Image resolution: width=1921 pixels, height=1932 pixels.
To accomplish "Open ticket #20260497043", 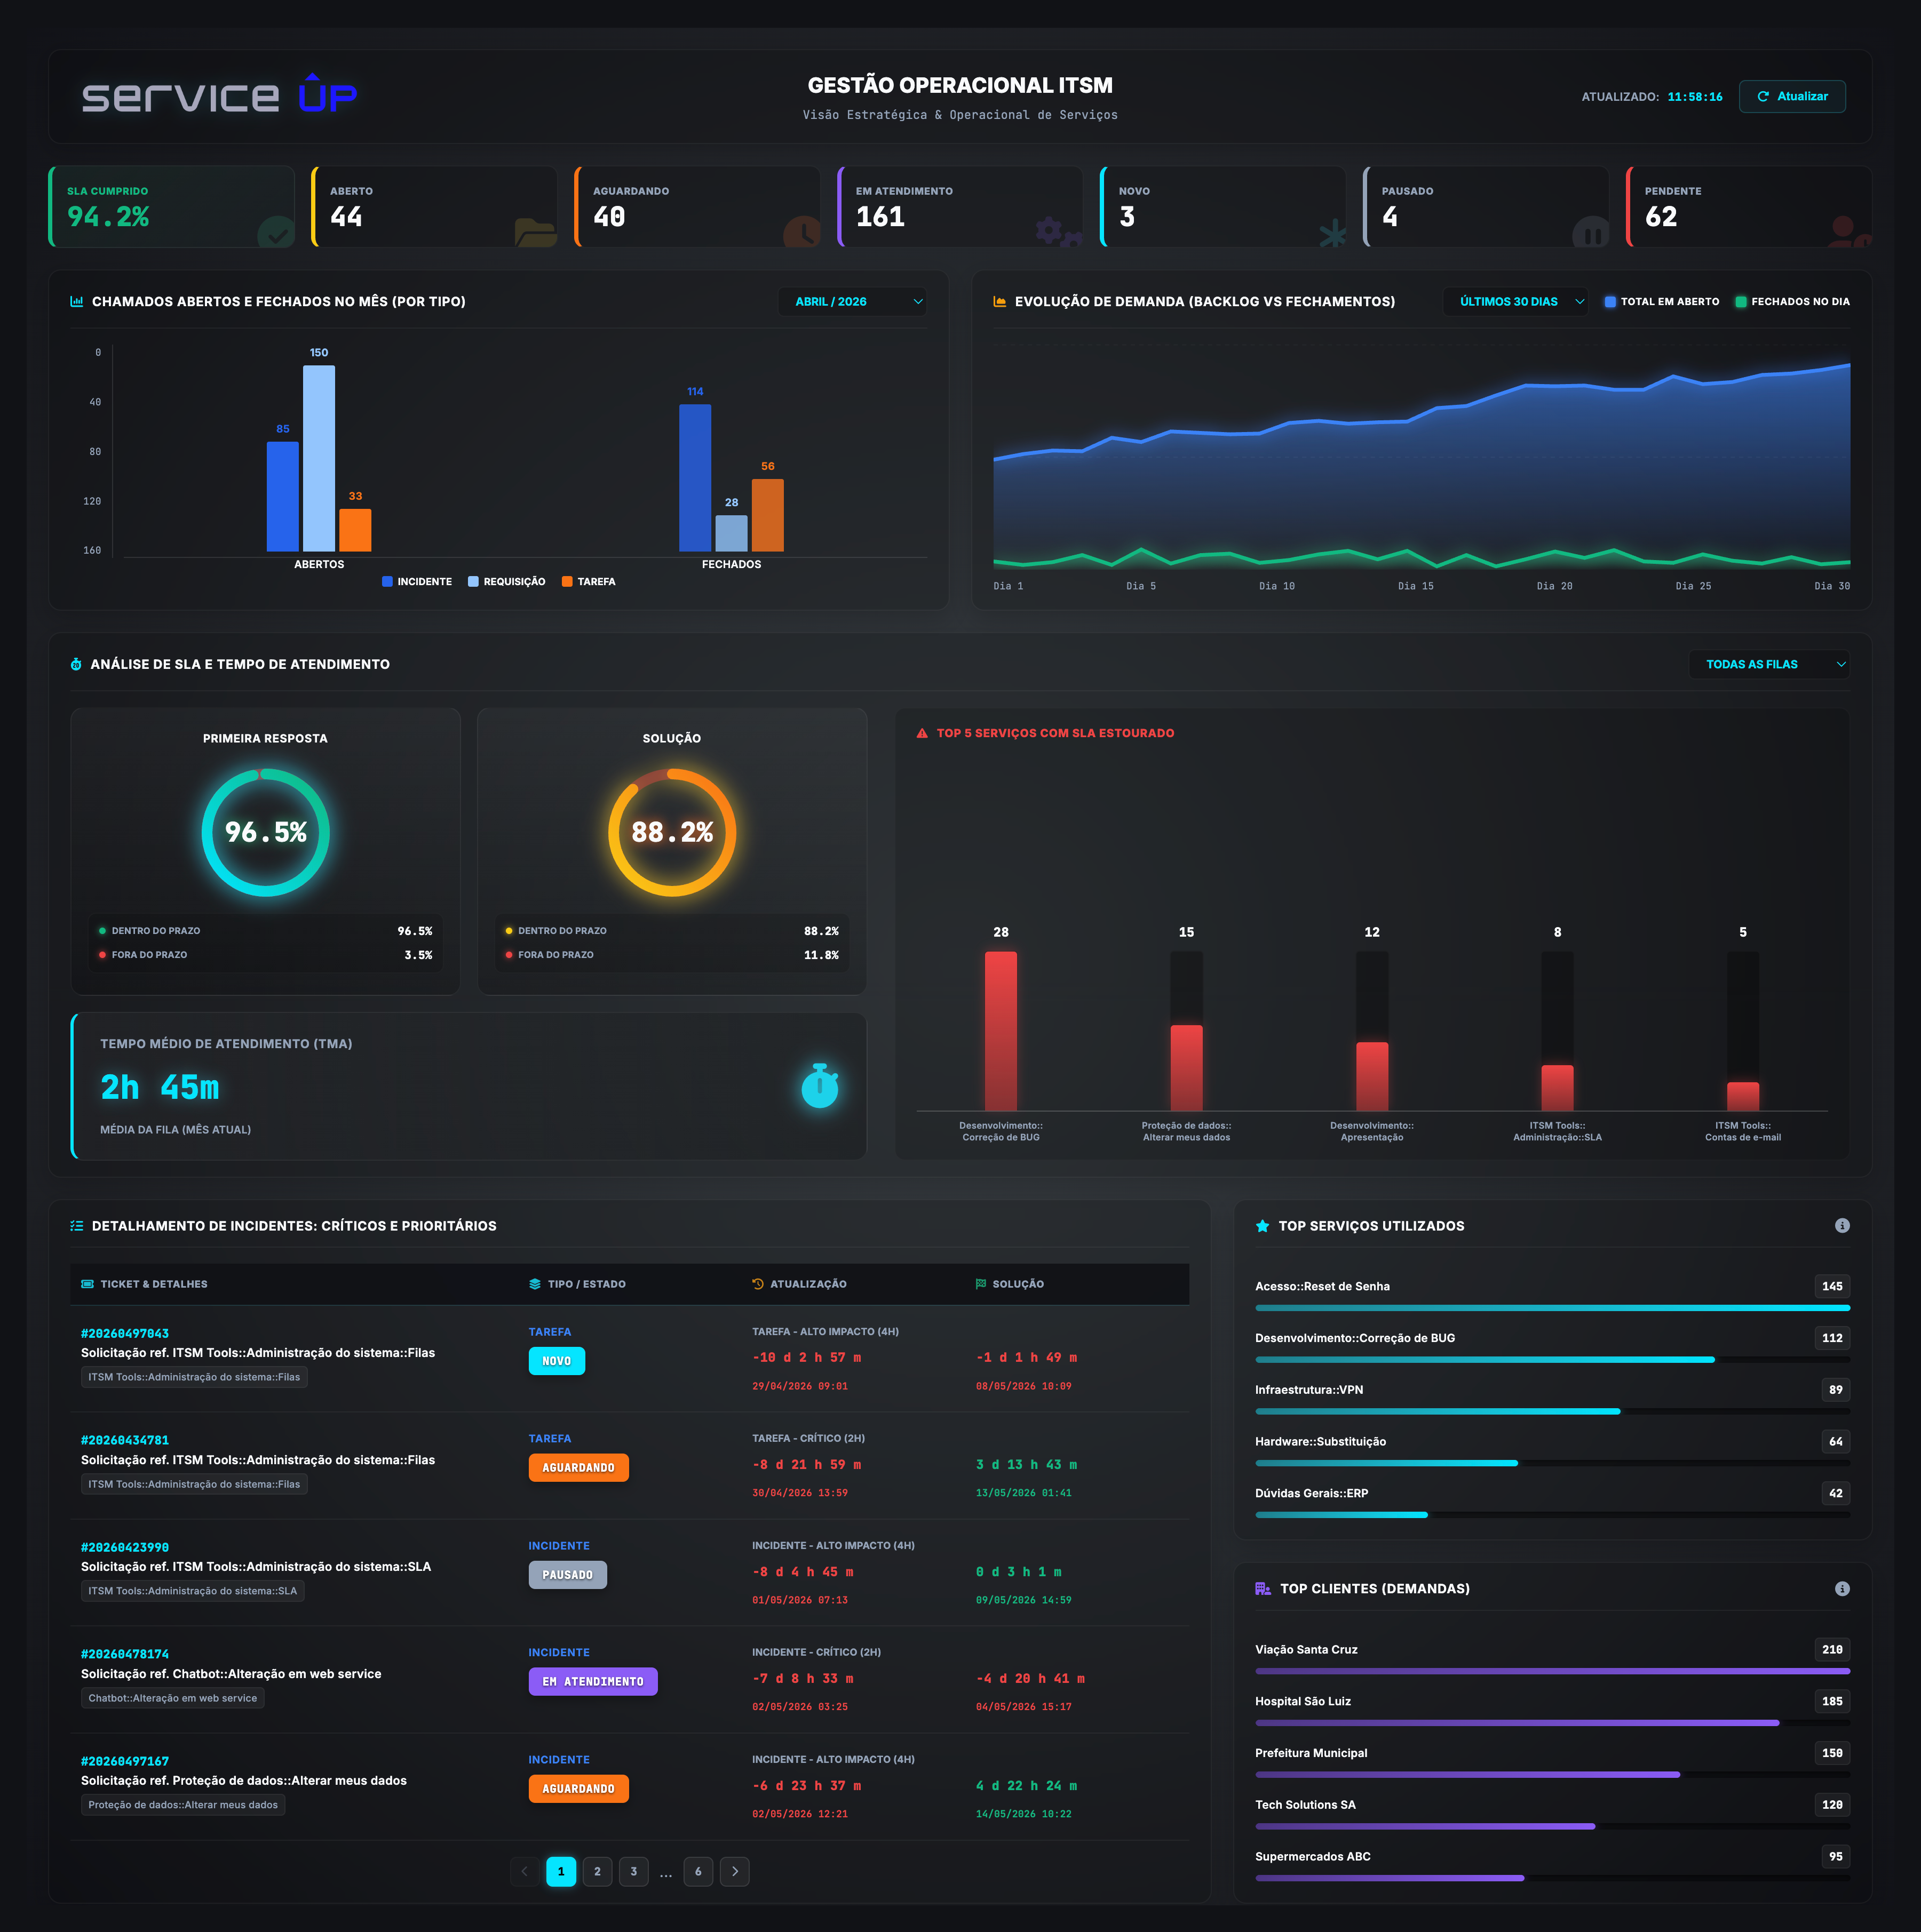I will coord(125,1334).
